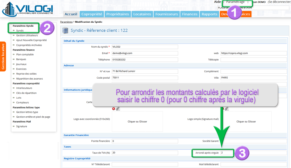Click the Email input field

pyautogui.click(x=145, y=53)
